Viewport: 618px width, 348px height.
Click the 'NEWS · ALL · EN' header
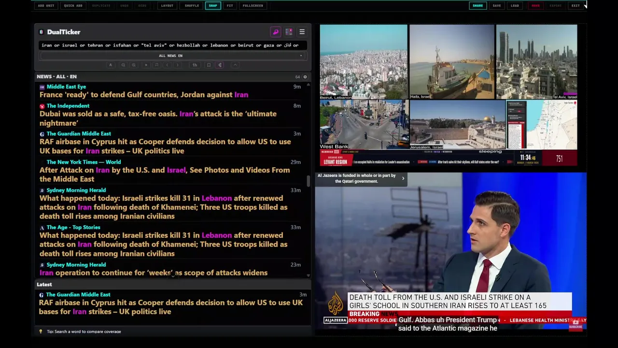[x=56, y=77]
